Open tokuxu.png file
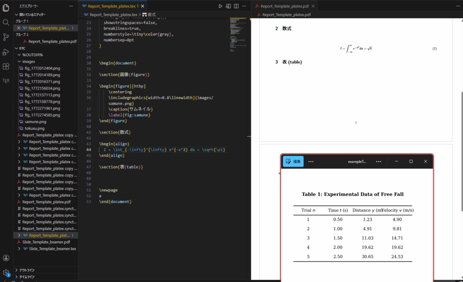Screen dimensions: 463x282 click(x=34, y=129)
